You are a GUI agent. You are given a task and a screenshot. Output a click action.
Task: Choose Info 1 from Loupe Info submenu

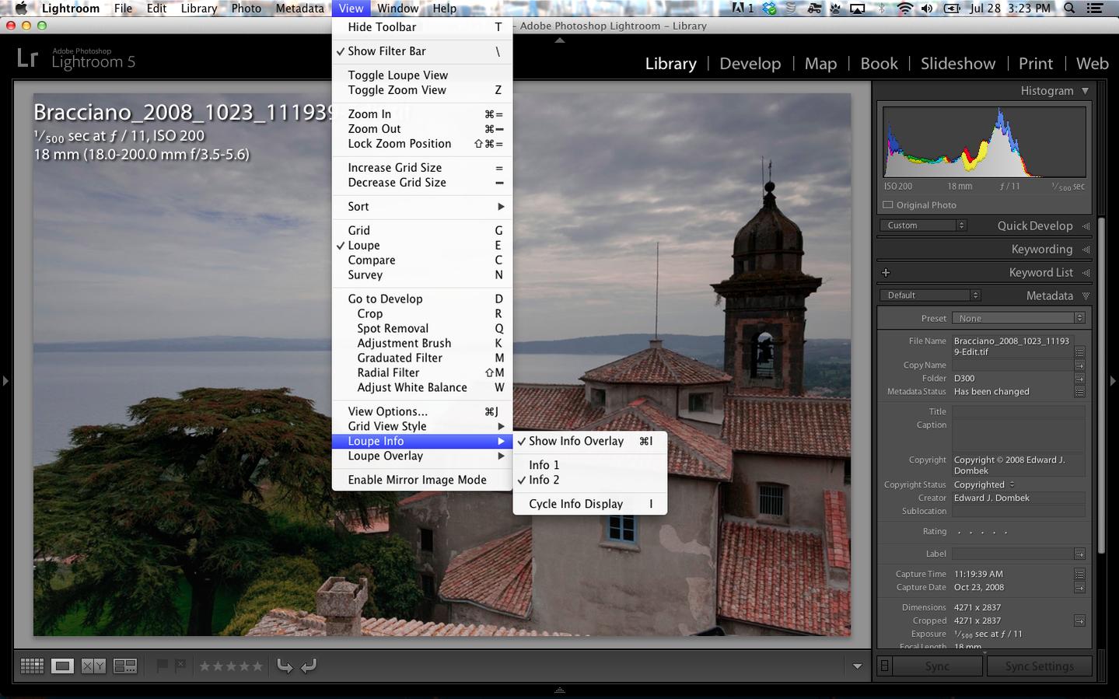[544, 465]
